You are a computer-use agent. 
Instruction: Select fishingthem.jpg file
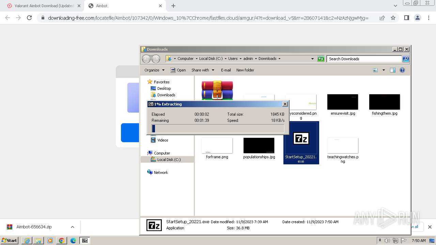(x=385, y=105)
